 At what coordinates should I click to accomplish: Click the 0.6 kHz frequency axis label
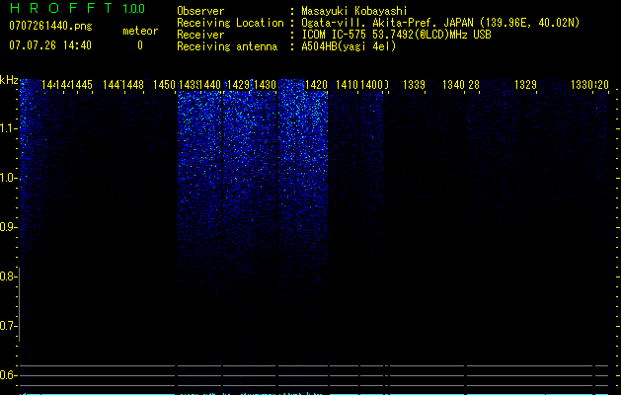coord(8,375)
